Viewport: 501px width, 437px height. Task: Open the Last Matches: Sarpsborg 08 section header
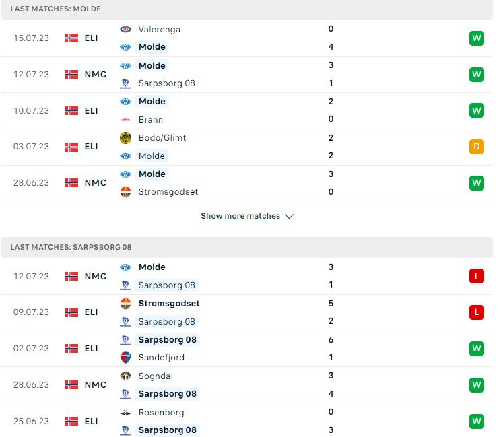pos(247,247)
